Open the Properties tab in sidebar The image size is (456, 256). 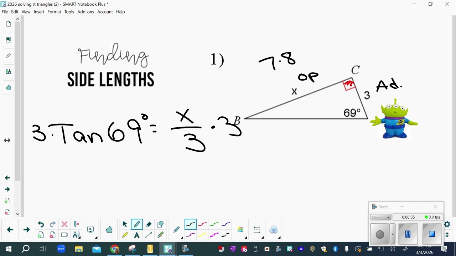tap(9, 71)
